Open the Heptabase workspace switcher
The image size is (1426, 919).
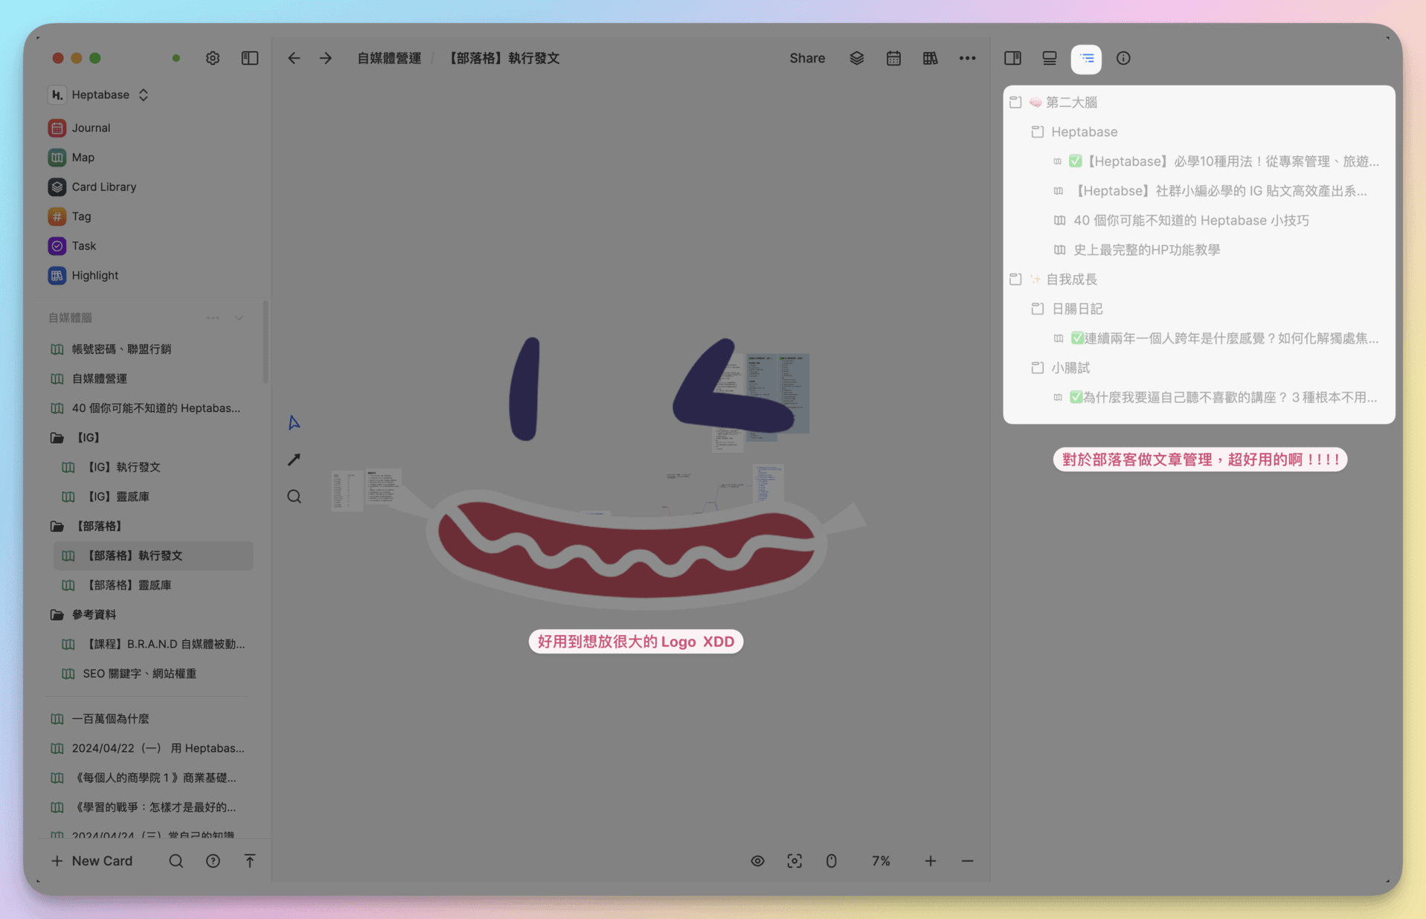click(x=99, y=94)
